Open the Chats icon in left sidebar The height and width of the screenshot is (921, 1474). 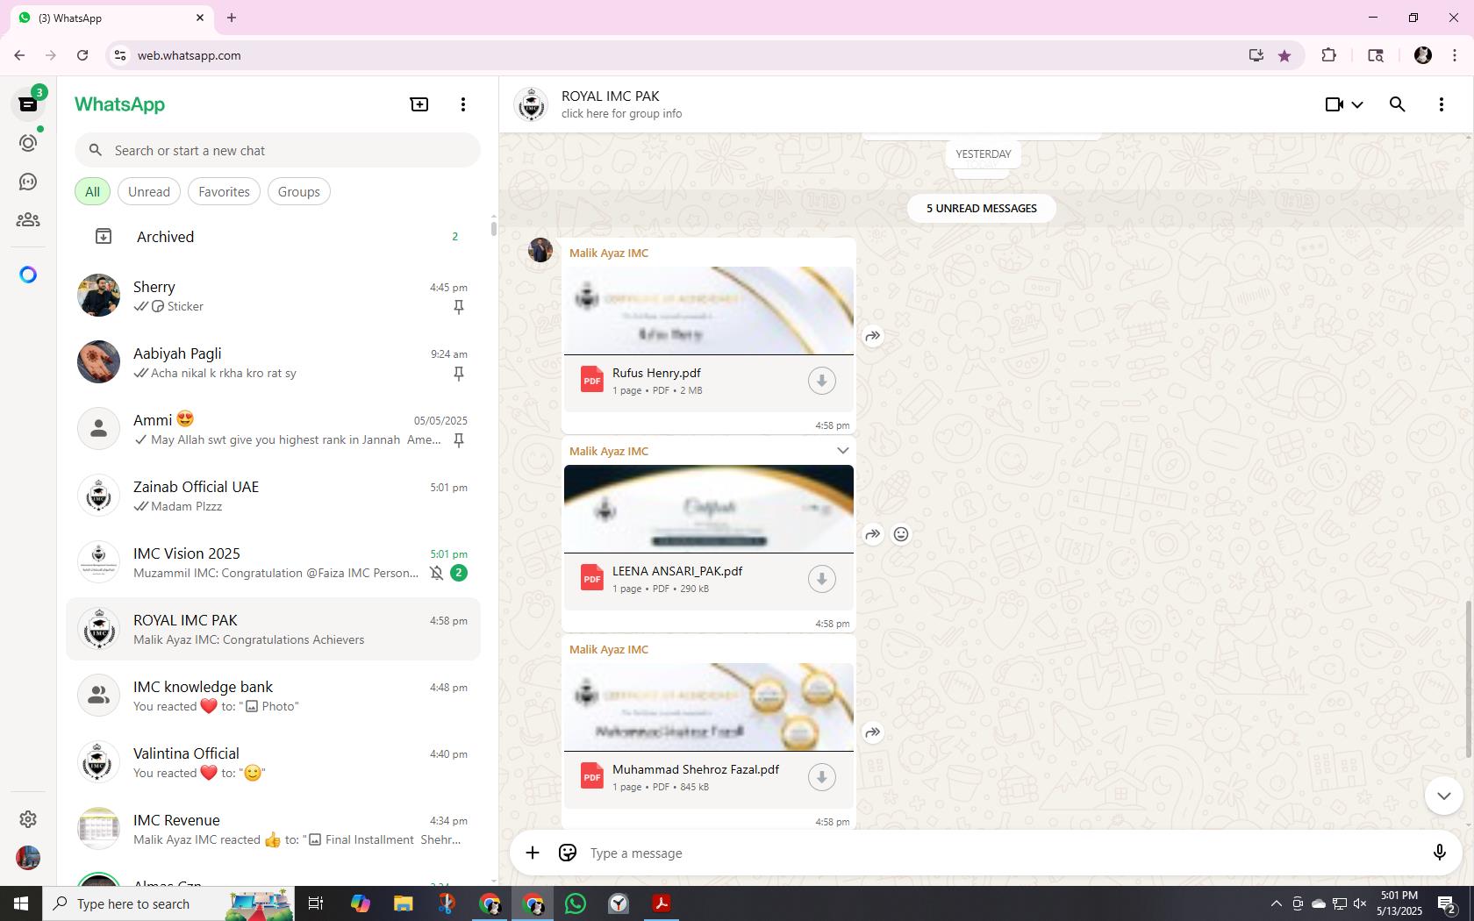pos(28,104)
